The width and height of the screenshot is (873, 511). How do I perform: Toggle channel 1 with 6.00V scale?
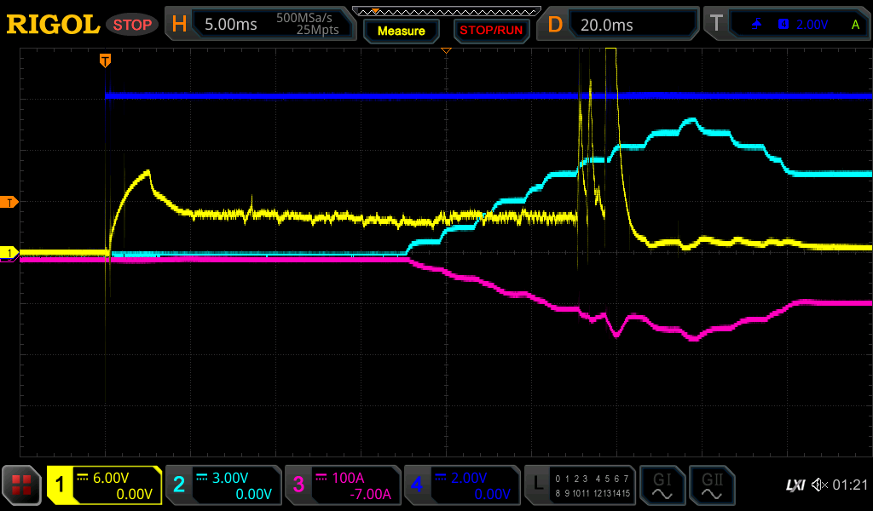104,486
